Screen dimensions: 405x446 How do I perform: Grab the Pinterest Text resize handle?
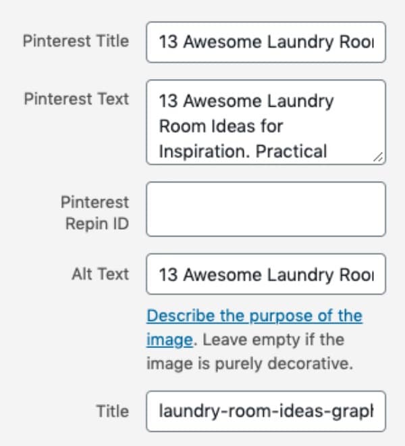click(378, 157)
